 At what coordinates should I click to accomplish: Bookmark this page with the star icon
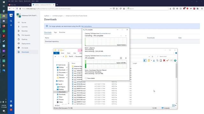(x=117, y=9)
